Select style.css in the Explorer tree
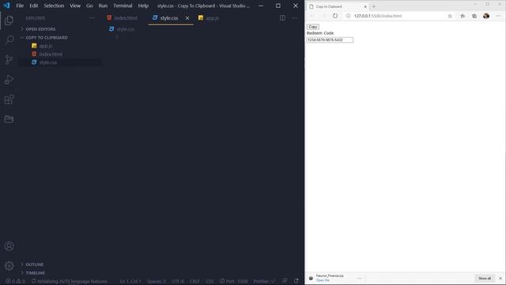506x285 pixels. click(x=48, y=63)
